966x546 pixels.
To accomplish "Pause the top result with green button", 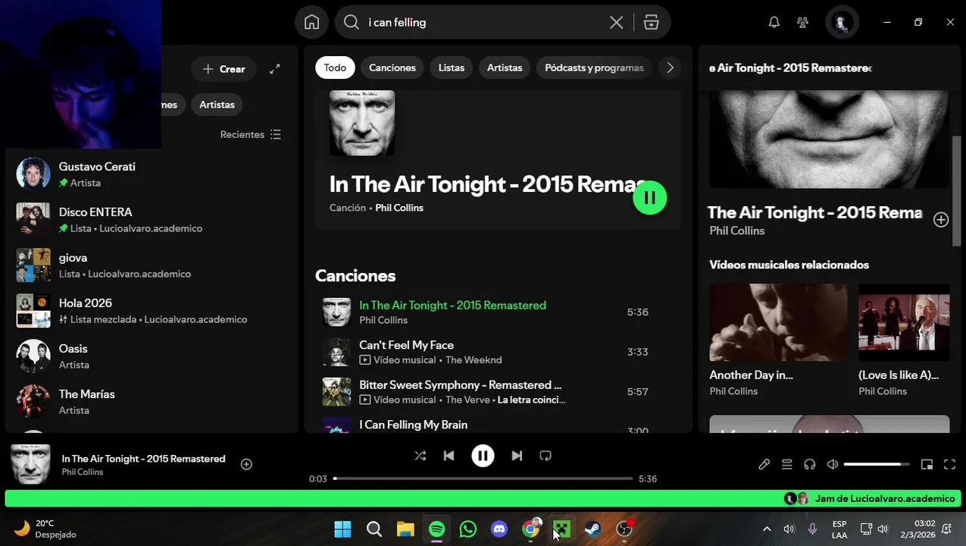I will pos(649,198).
